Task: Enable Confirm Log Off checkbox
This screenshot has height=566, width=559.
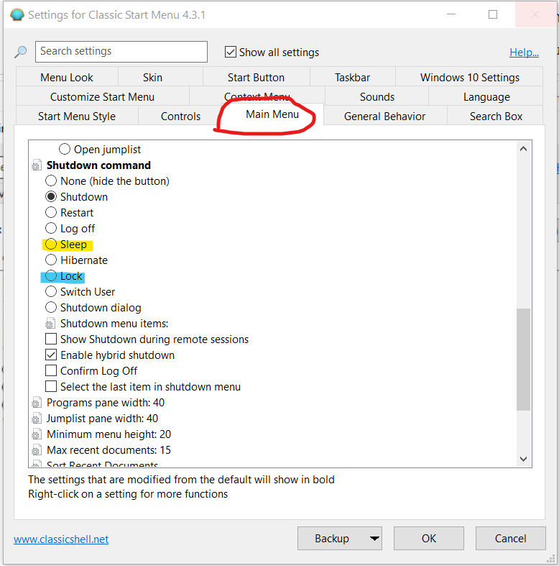Action: (x=51, y=370)
